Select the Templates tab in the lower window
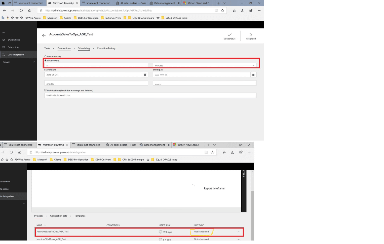 [x=80, y=216]
